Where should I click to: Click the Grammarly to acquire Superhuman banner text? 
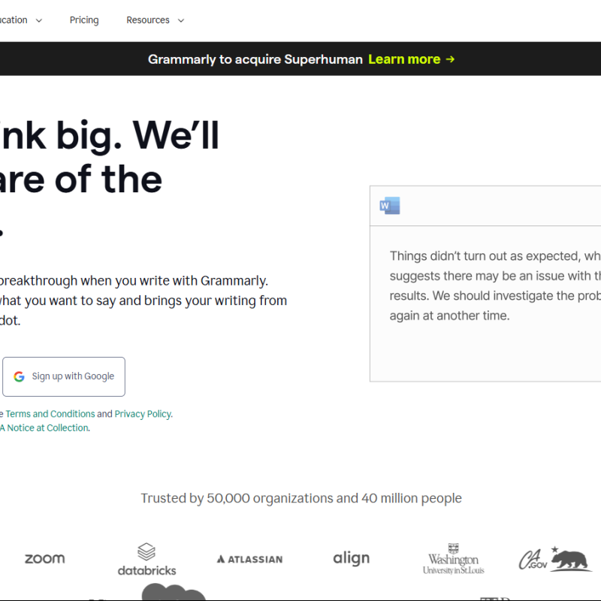click(x=255, y=59)
